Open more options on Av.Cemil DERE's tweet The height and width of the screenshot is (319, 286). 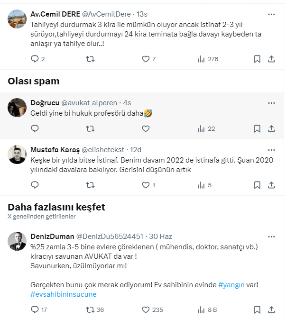(x=271, y=14)
